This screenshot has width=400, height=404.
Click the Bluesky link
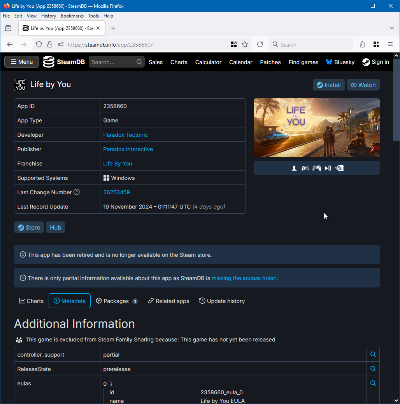click(x=340, y=62)
